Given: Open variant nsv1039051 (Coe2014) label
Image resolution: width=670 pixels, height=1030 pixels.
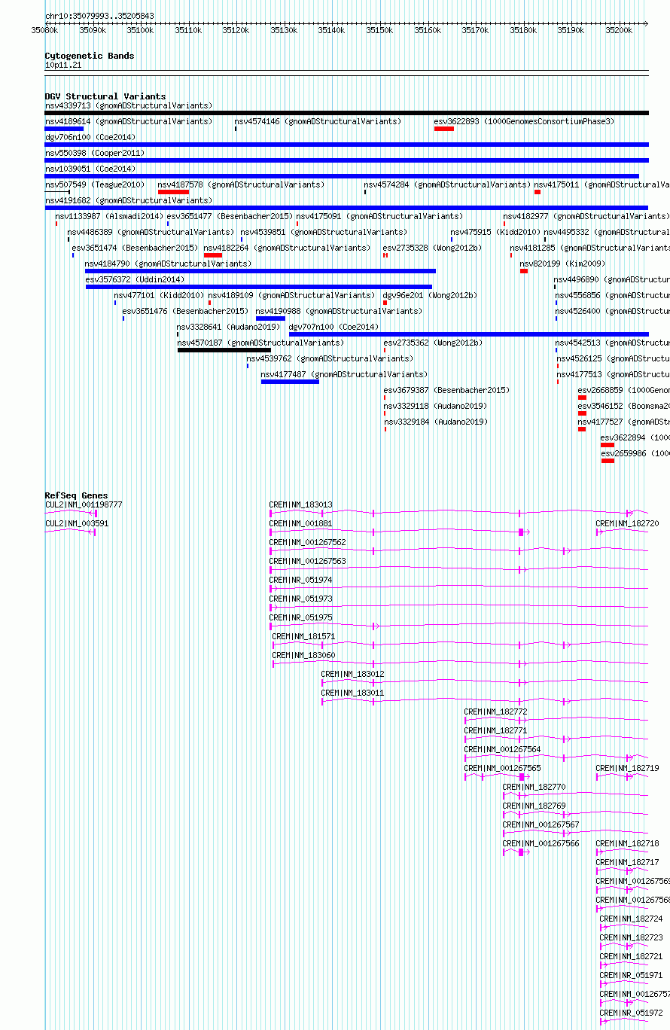Looking at the screenshot, I should 90,169.
